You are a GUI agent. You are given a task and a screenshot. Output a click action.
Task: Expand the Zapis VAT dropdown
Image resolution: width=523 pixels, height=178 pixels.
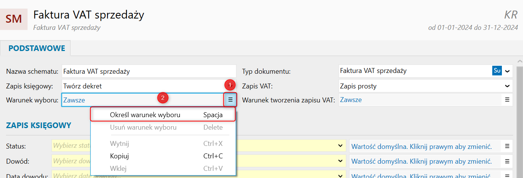[508, 86]
